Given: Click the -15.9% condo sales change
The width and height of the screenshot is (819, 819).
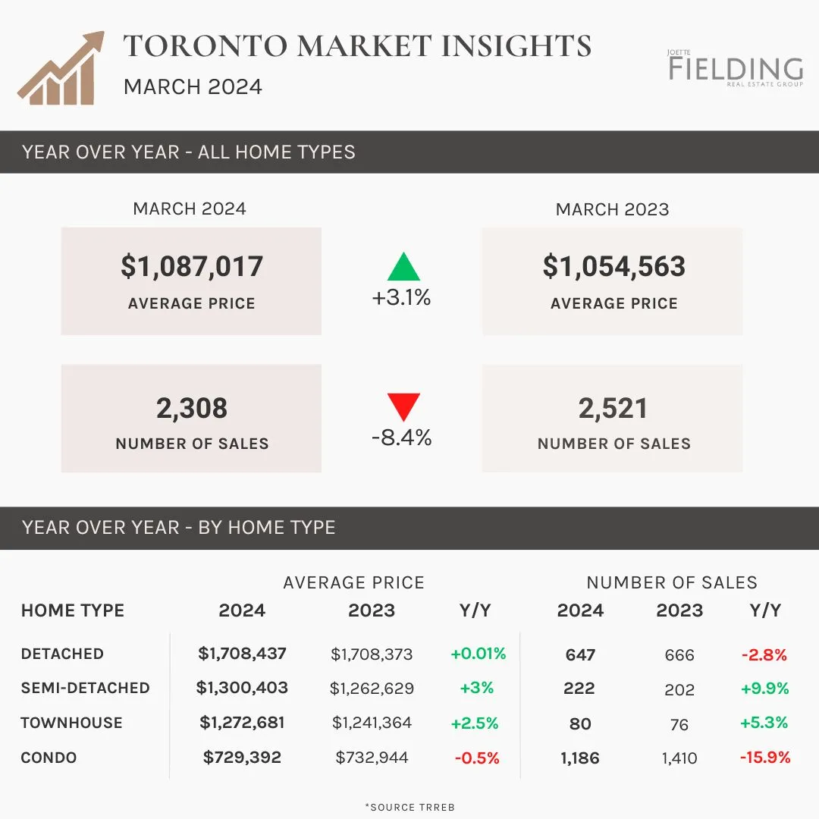Looking at the screenshot, I should point(765,758).
